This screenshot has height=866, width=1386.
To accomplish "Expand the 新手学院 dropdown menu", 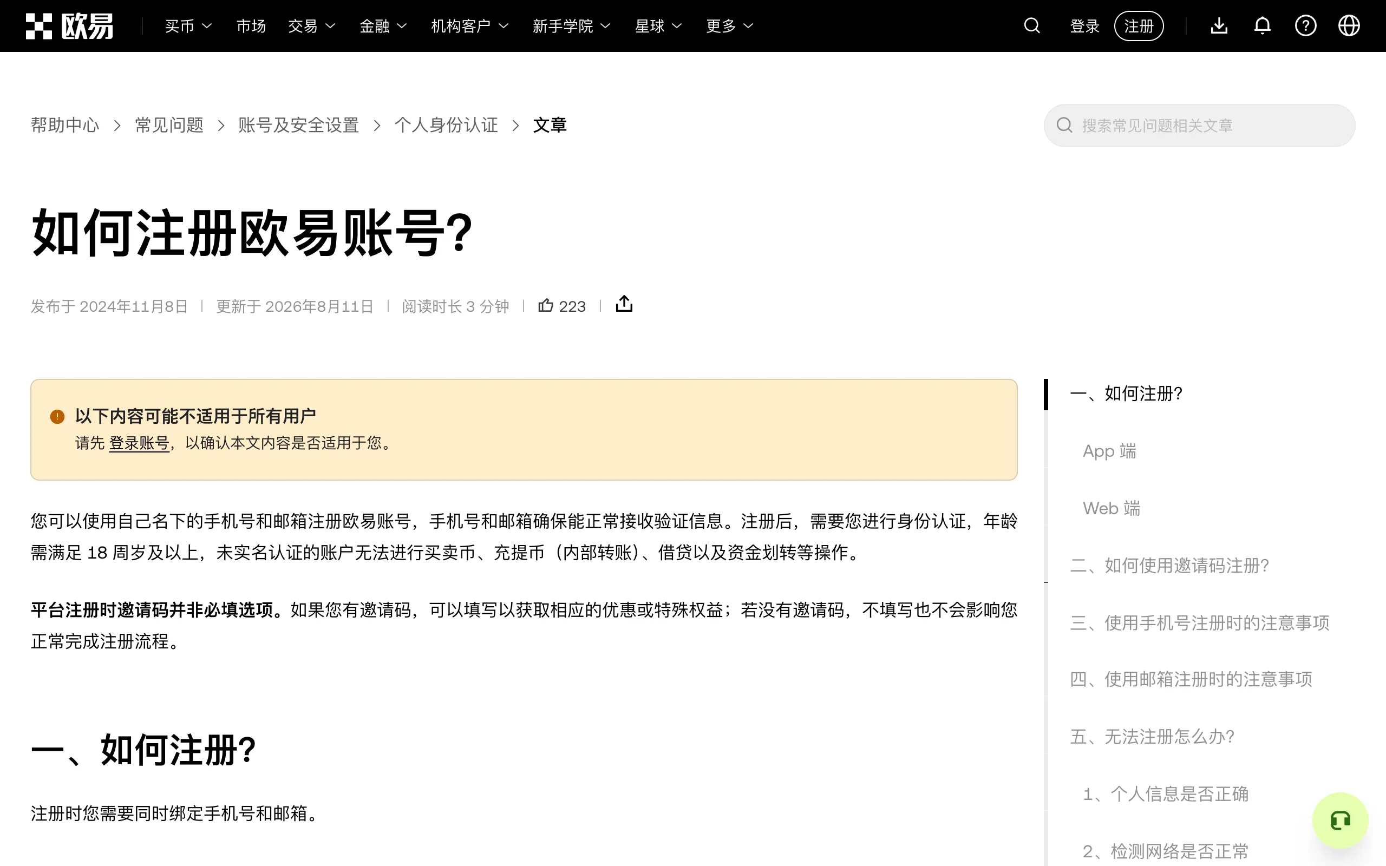I will click(572, 27).
